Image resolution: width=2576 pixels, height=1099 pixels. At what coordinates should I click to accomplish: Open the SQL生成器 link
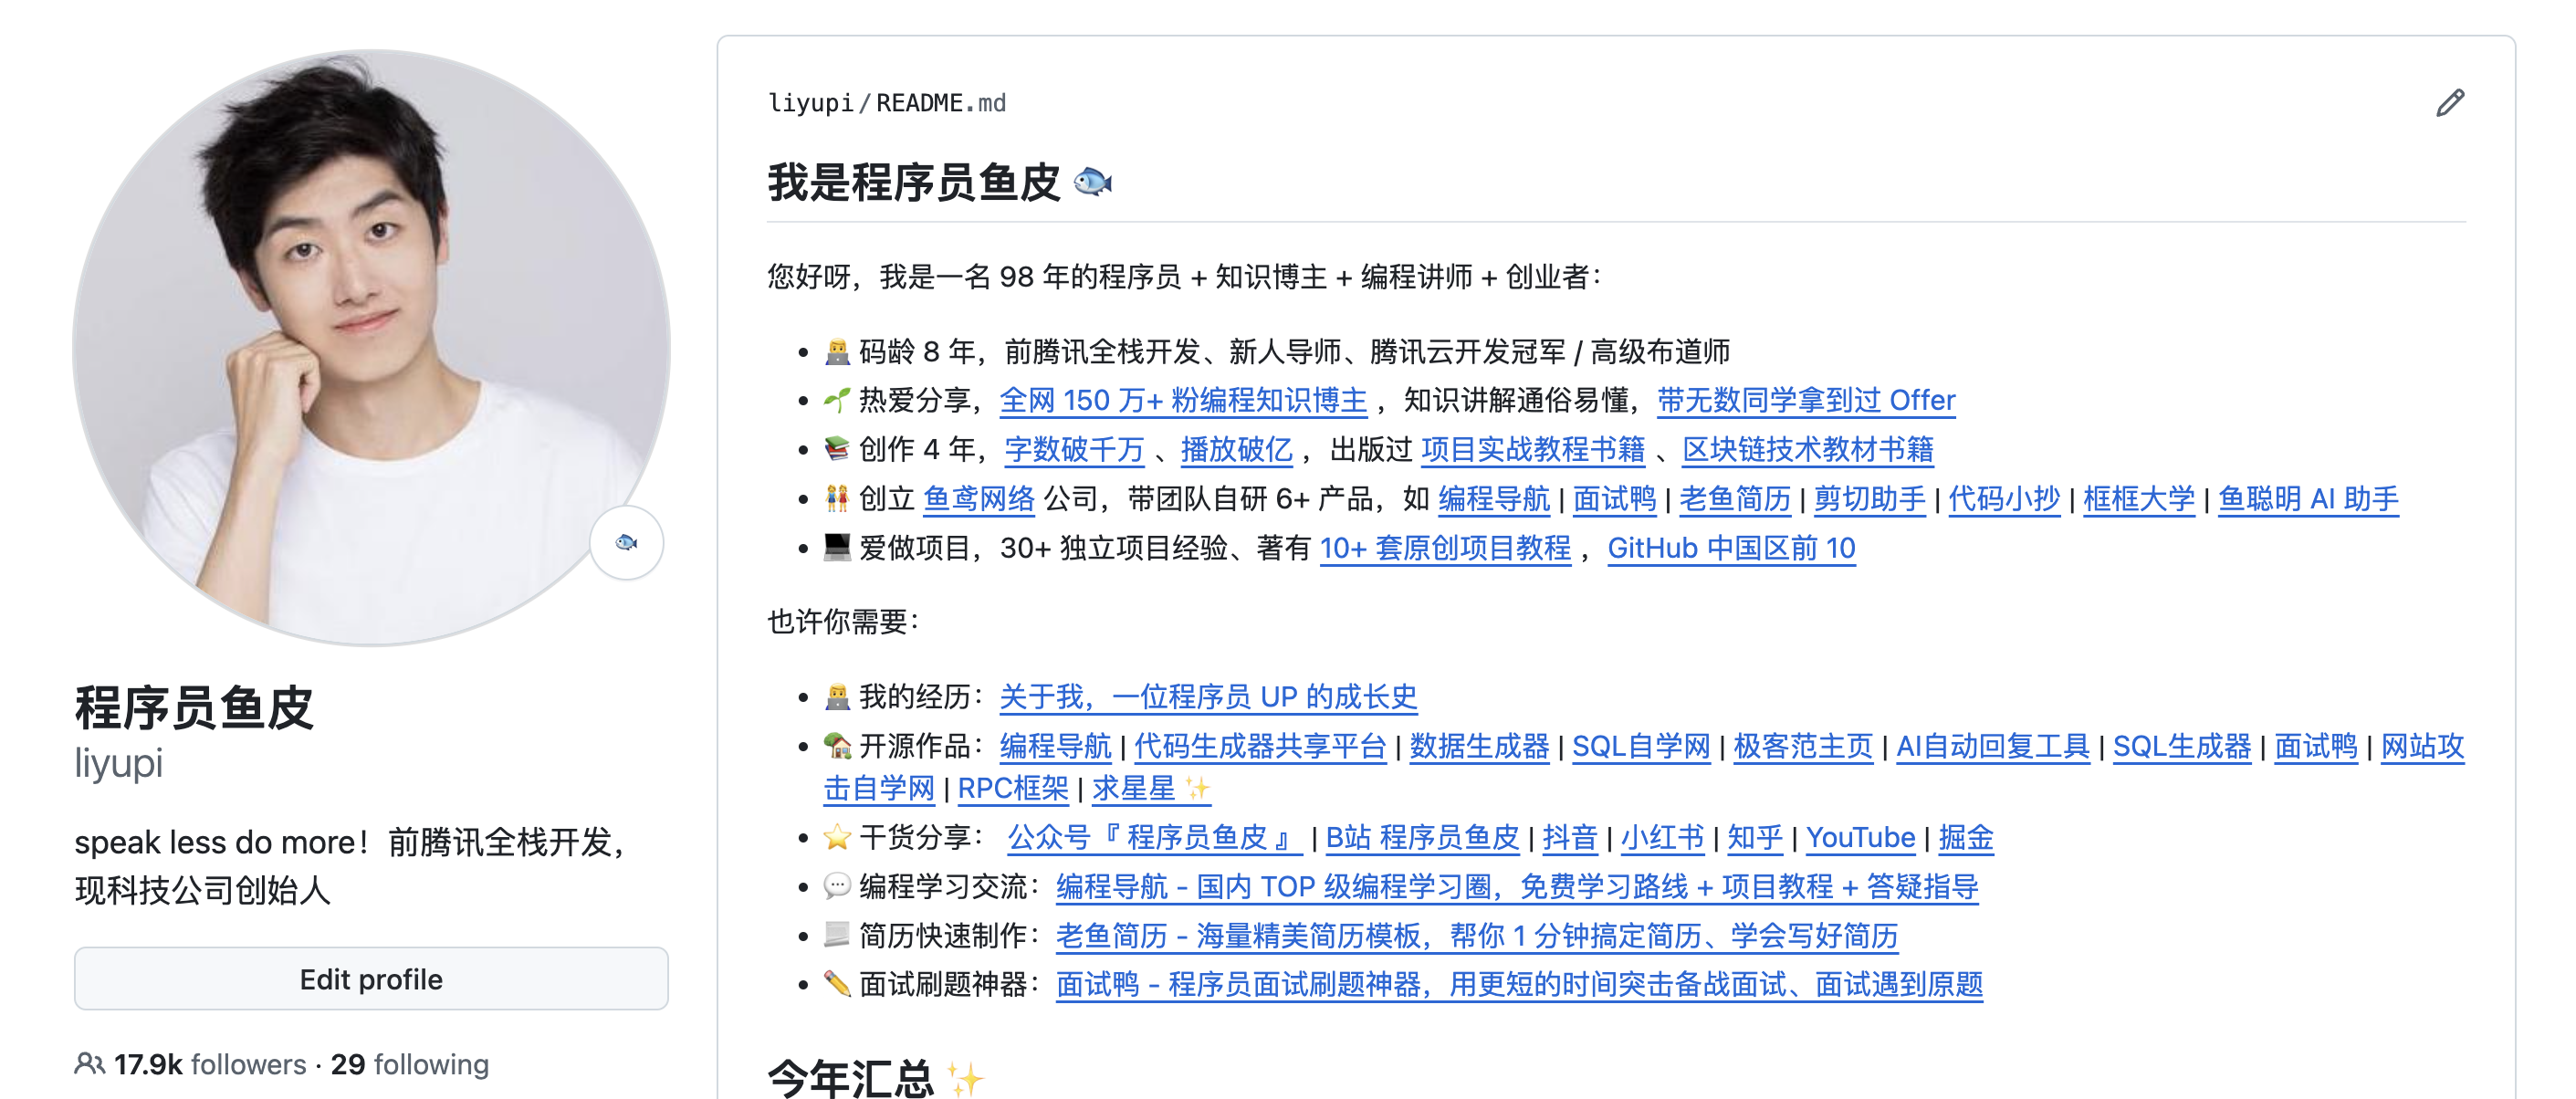[2182, 746]
